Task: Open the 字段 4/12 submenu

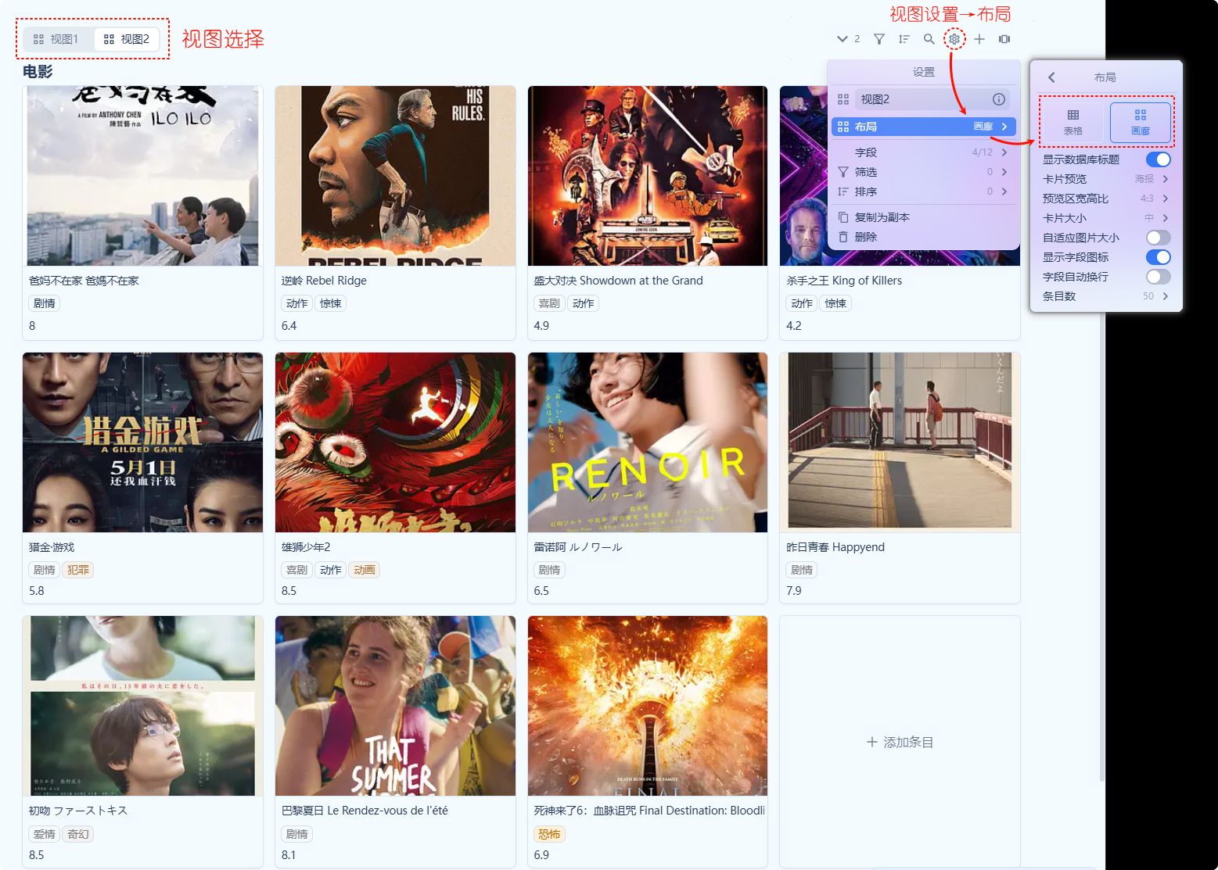Action: coord(924,152)
